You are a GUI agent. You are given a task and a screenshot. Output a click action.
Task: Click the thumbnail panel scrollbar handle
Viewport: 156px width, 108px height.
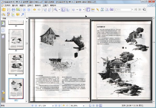click(x=26, y=43)
